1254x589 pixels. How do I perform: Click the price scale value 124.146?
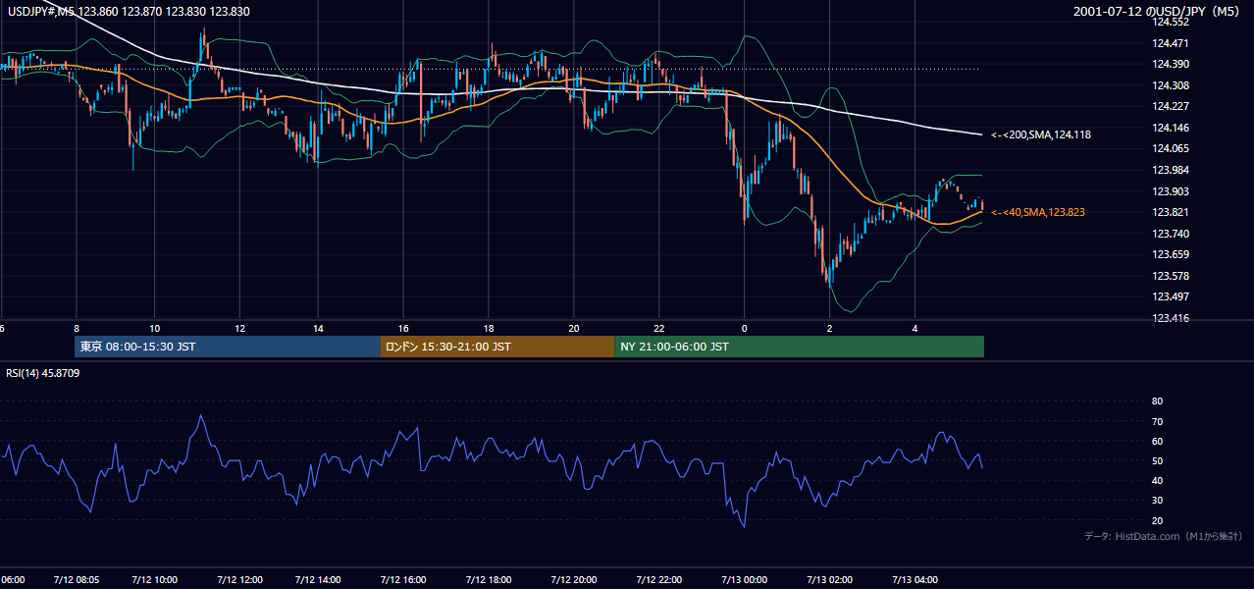[x=1172, y=128]
